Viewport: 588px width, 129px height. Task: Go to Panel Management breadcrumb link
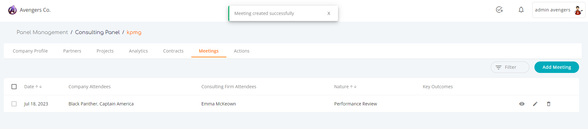tap(42, 32)
